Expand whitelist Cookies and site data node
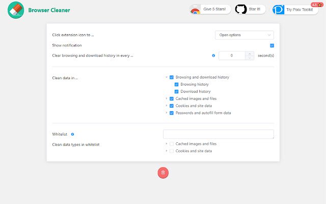The width and height of the screenshot is (326, 204). pos(167,151)
